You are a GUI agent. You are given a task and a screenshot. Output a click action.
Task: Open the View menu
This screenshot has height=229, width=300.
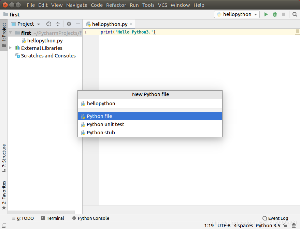pos(57,5)
